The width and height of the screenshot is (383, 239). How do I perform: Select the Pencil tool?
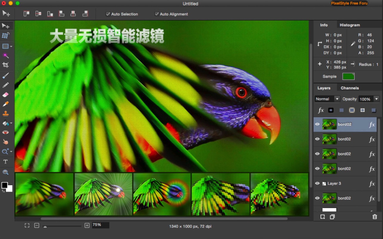point(6,85)
